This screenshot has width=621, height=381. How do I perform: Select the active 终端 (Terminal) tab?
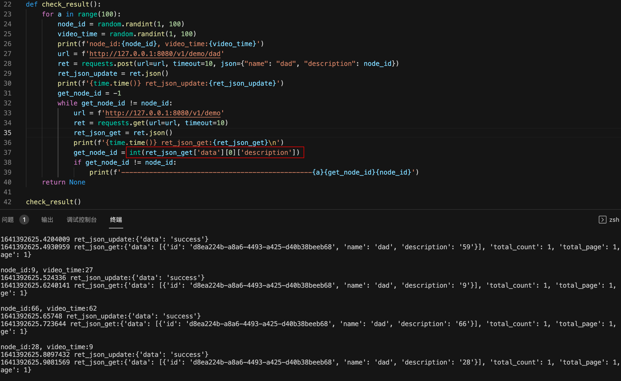(x=116, y=220)
